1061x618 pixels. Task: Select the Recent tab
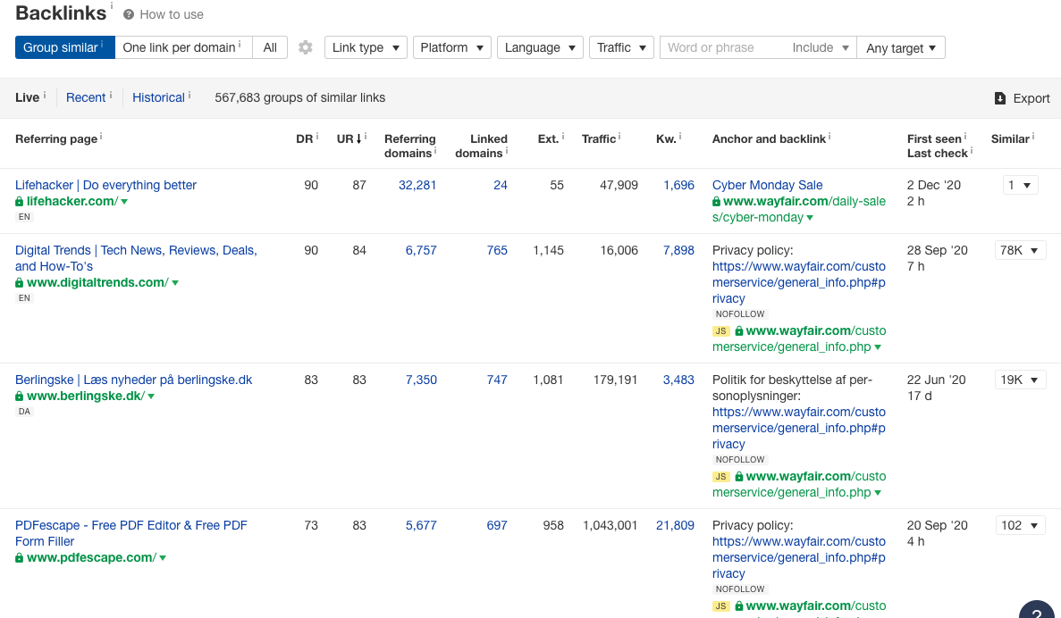(85, 97)
